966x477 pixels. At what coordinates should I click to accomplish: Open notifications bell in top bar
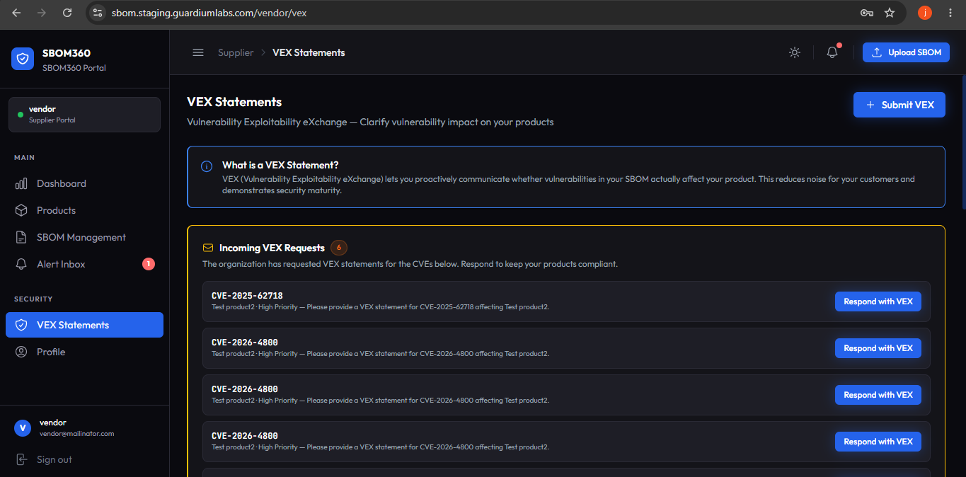832,52
